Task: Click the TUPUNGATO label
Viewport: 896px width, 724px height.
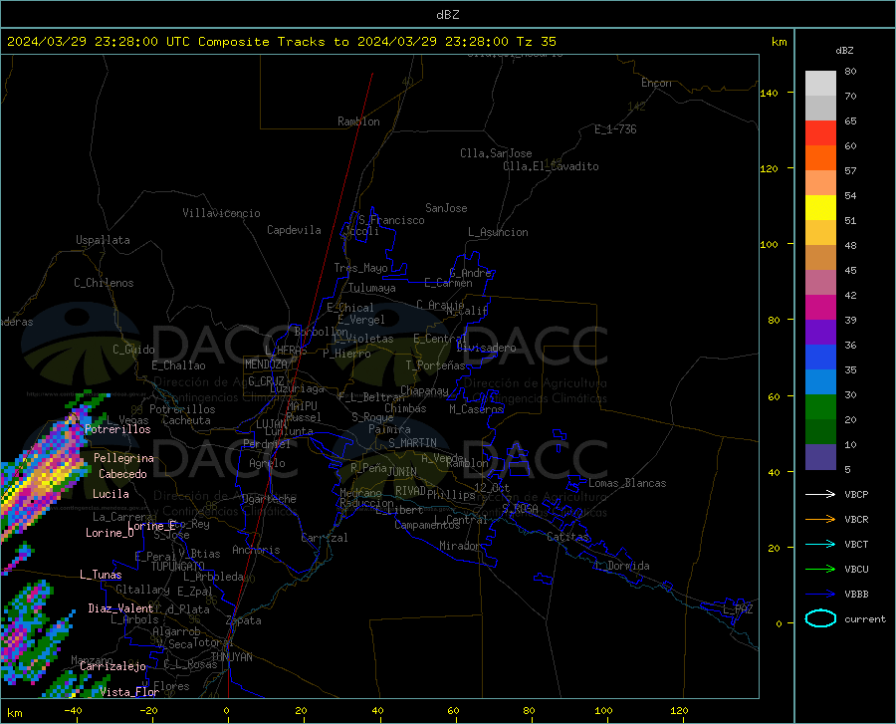Action: [178, 567]
